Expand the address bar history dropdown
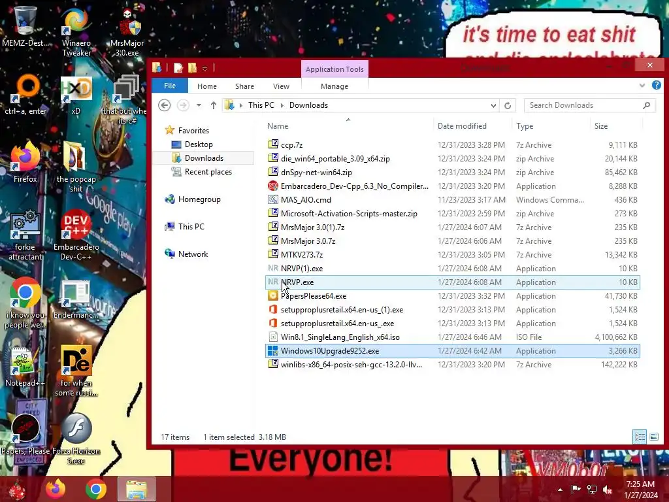Viewport: 669px width, 502px height. click(x=493, y=105)
